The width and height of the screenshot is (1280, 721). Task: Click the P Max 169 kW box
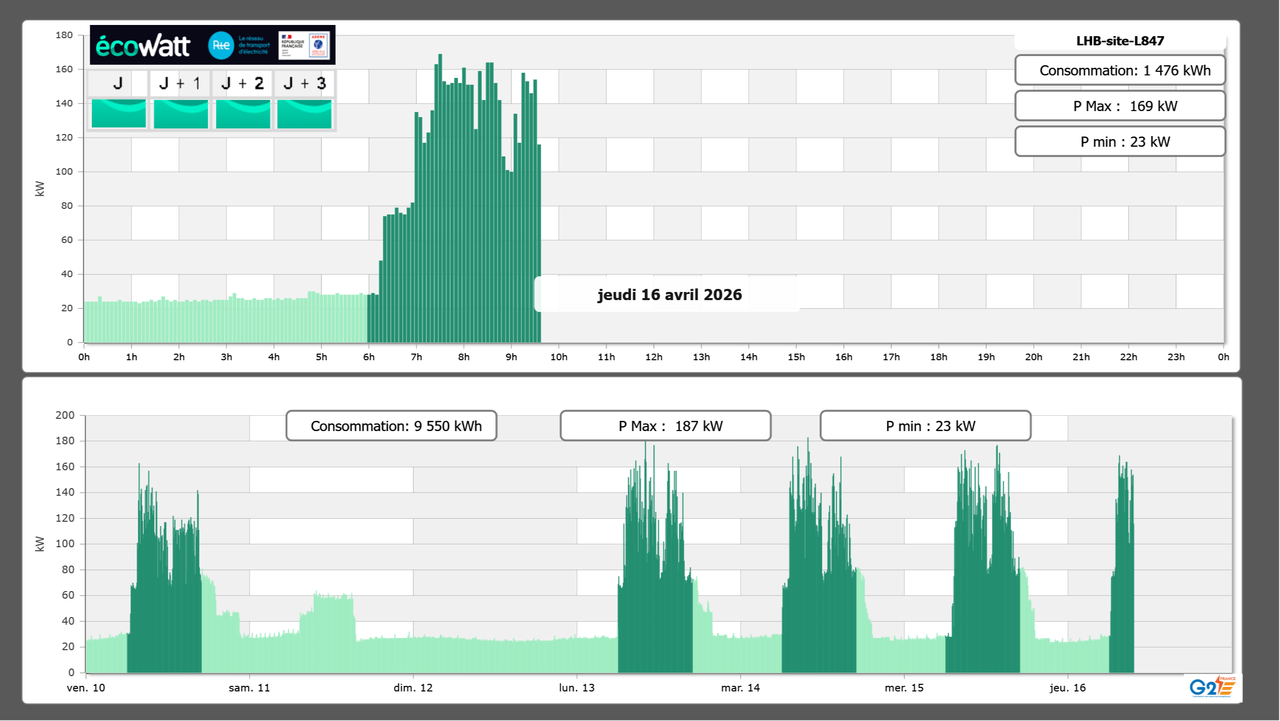(1120, 106)
